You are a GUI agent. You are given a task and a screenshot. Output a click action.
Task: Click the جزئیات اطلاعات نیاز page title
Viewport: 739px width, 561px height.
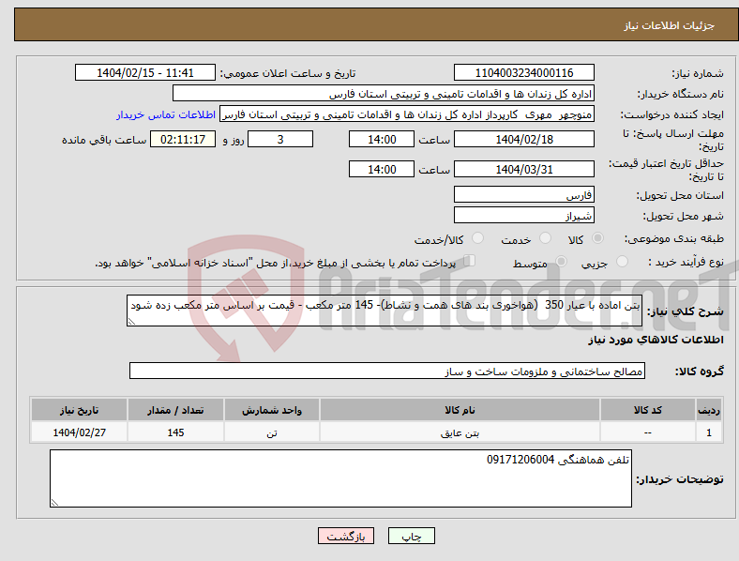click(670, 25)
